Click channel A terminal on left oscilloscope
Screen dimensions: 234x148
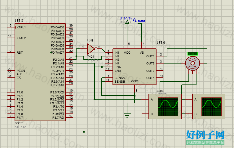[152, 100]
